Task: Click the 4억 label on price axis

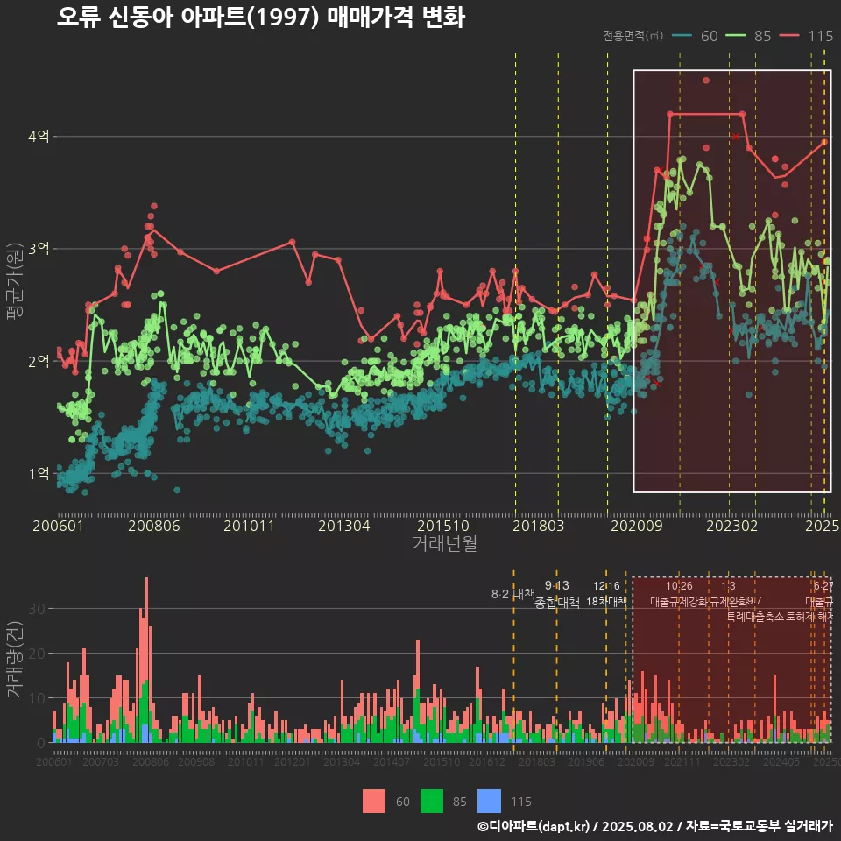Action: pos(39,137)
